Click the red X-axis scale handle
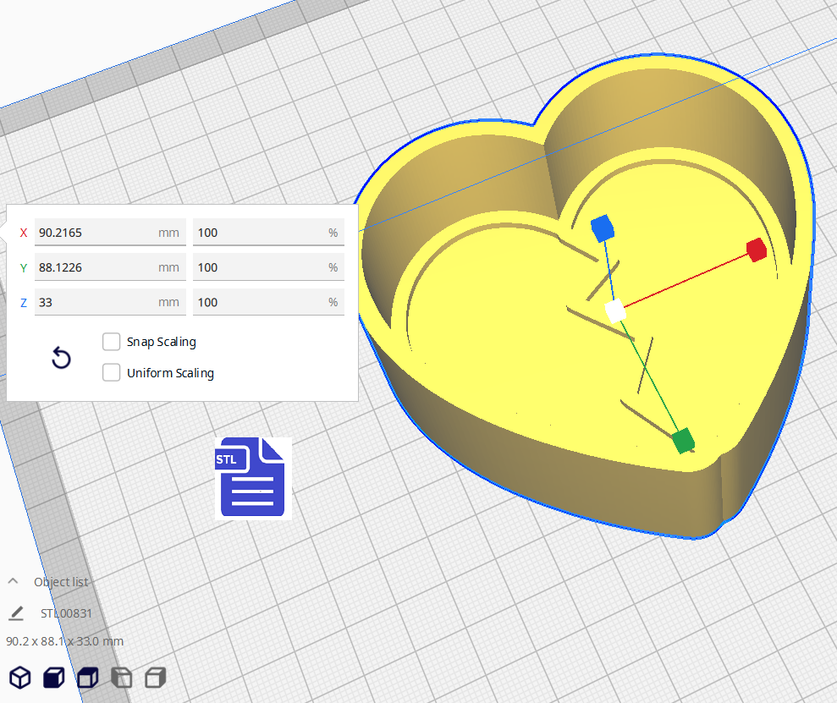837x703 pixels. pos(756,250)
